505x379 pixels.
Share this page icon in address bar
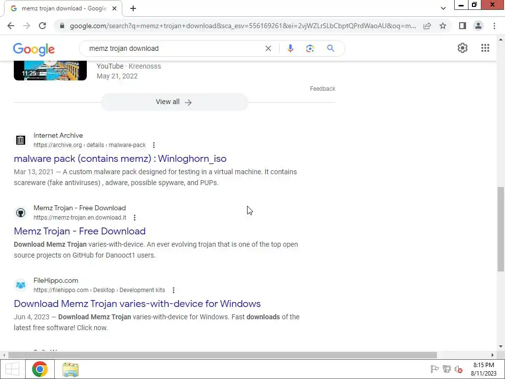coord(427,26)
